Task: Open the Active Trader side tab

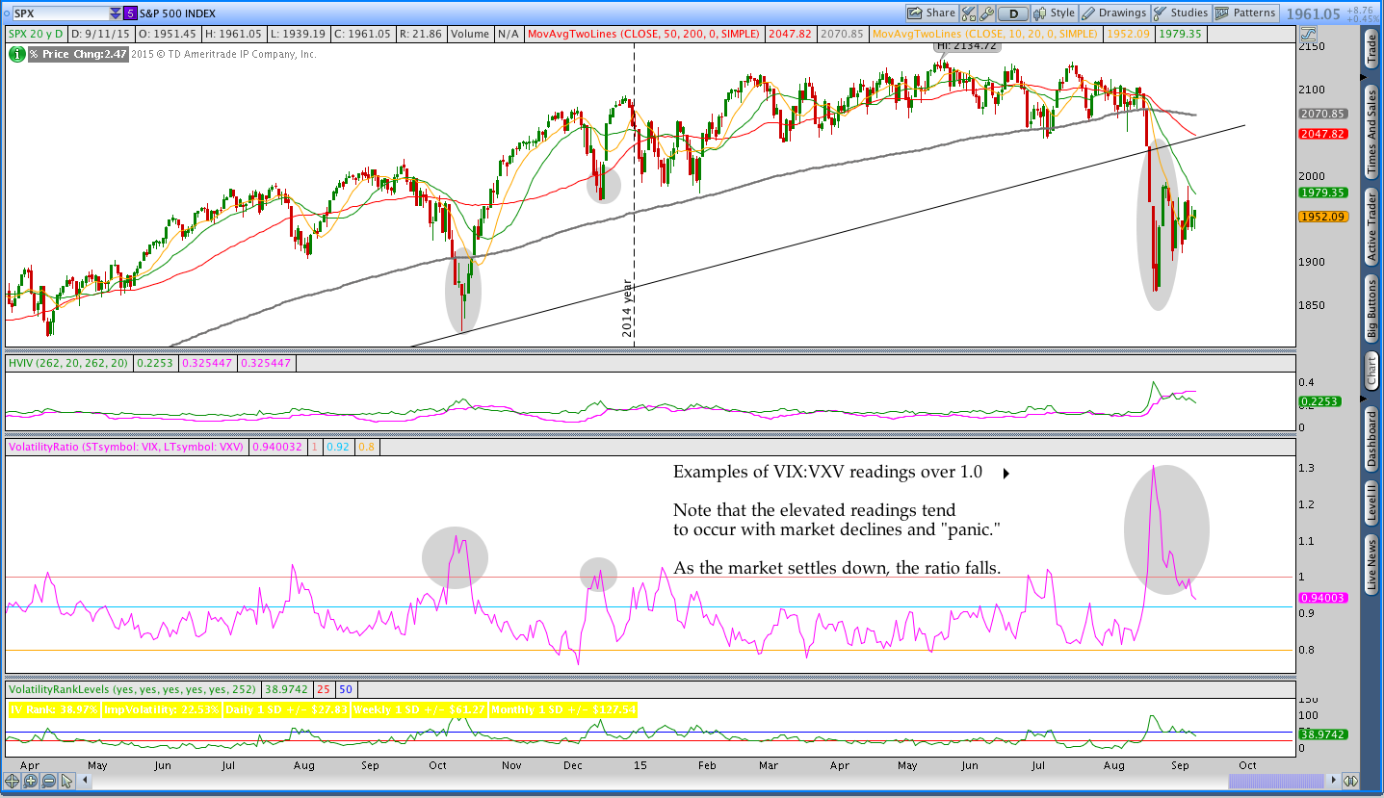Action: pos(1372,227)
